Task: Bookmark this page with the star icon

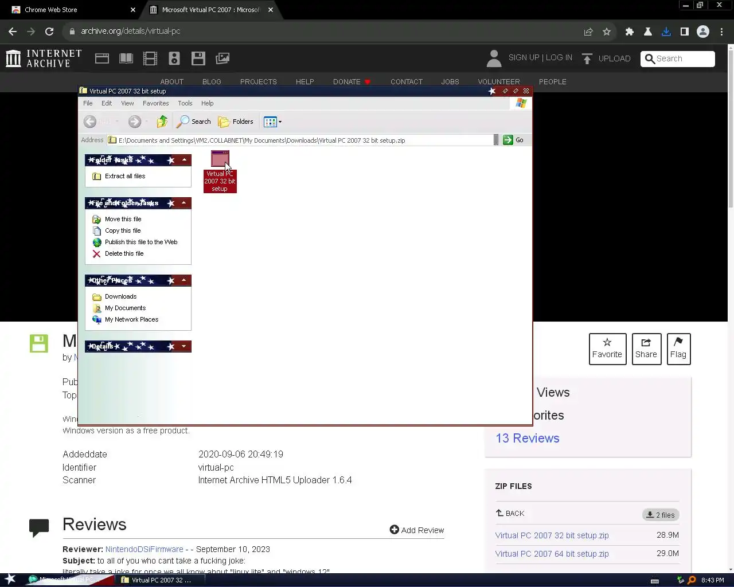Action: (607, 32)
